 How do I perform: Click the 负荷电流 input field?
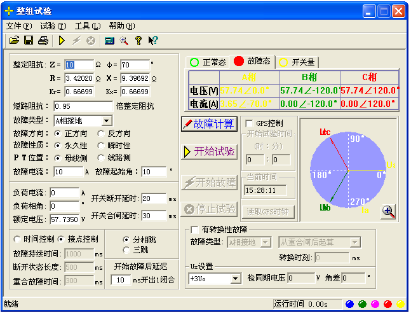65,193
